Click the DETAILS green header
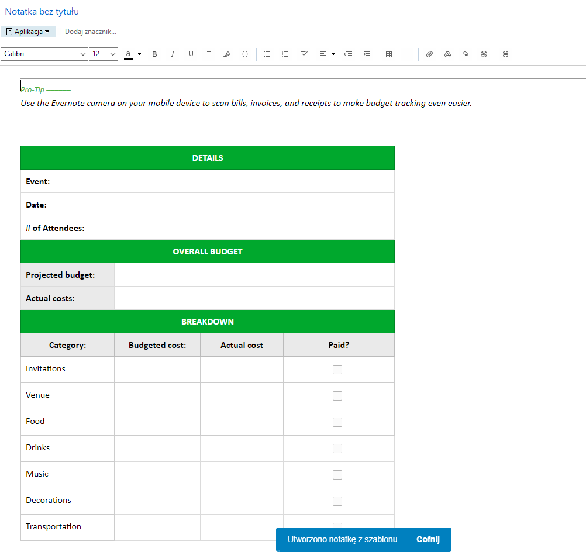Image resolution: width=586 pixels, height=555 pixels. (x=208, y=158)
